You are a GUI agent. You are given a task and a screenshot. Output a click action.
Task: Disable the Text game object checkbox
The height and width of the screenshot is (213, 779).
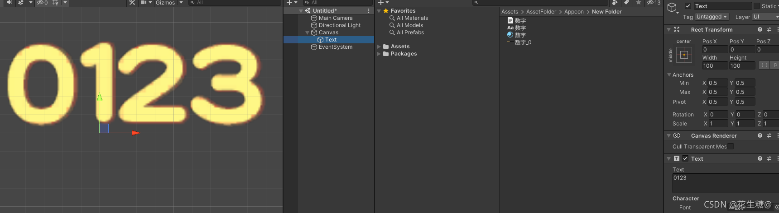point(688,6)
